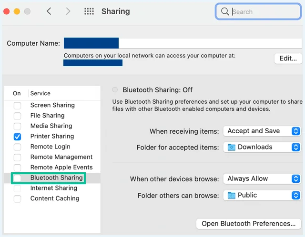305x237 pixels.
Task: Select Printer Sharing service row
Action: click(x=52, y=137)
